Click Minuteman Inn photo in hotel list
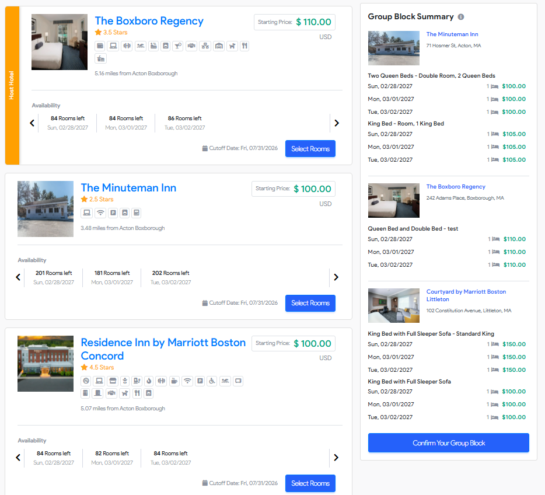Viewport: 545px width, 495px height. [46, 209]
